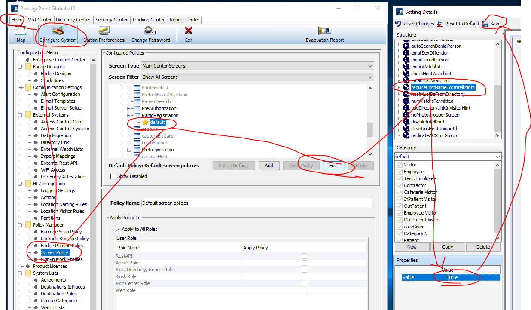Open Station Preferences icon

pos(104,31)
